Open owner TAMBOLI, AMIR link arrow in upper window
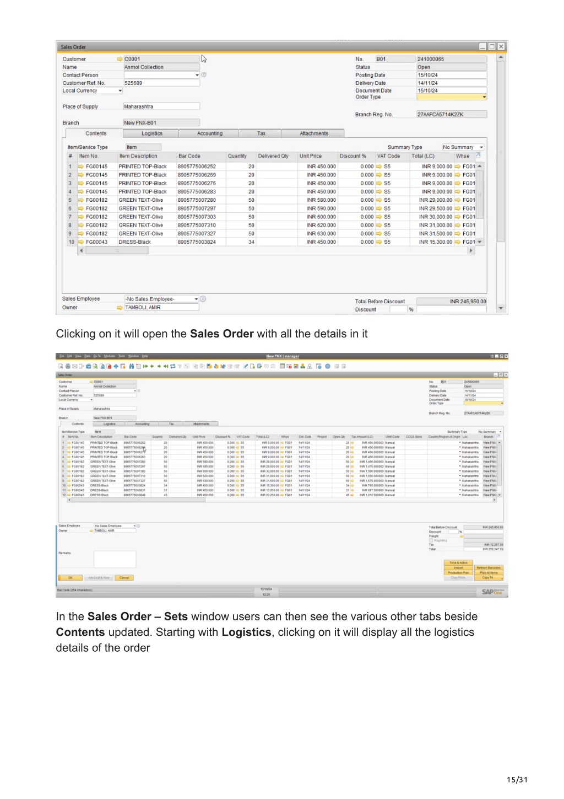Viewport: 564px width, 799px height. click(120, 308)
